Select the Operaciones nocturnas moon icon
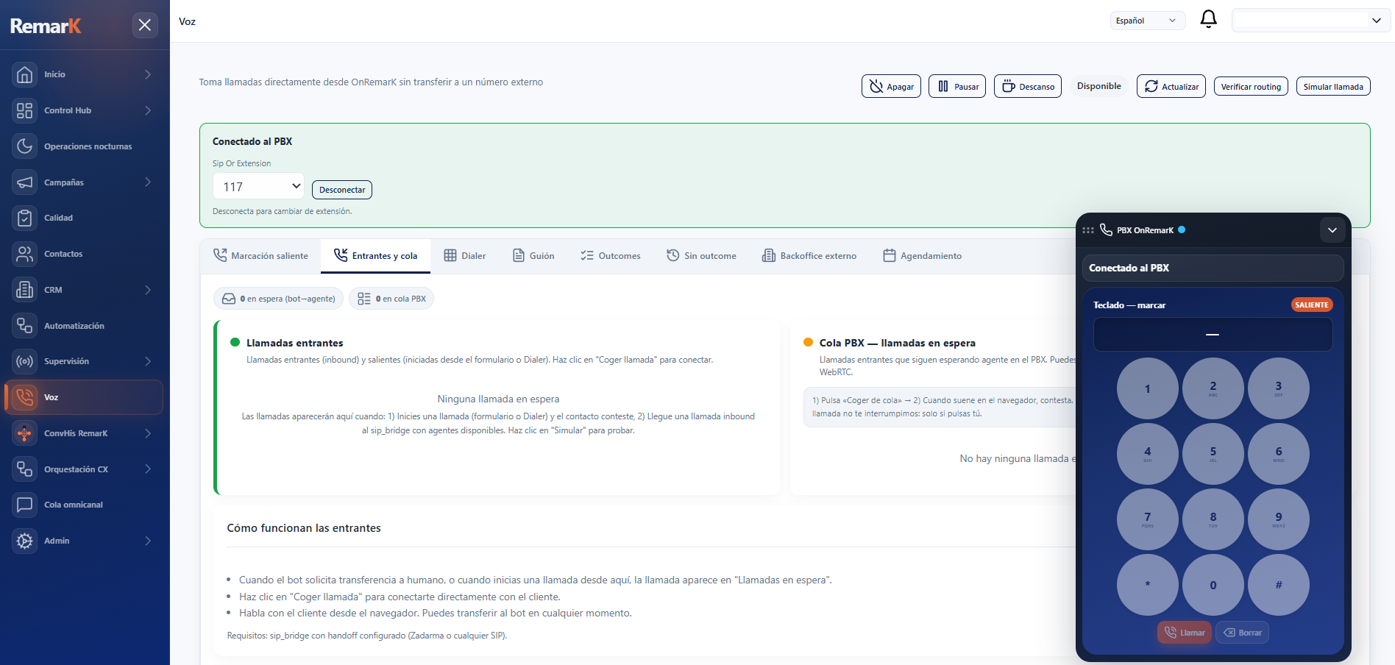The width and height of the screenshot is (1395, 665). [x=24, y=146]
